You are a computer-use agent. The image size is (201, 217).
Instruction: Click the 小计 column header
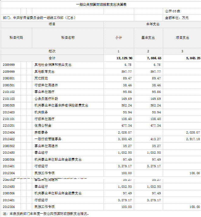[x=119, y=38]
